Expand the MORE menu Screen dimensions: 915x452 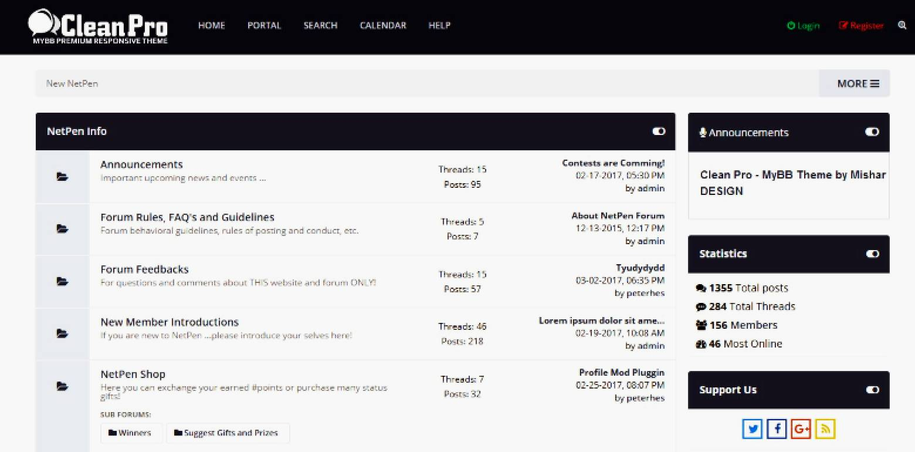(855, 83)
